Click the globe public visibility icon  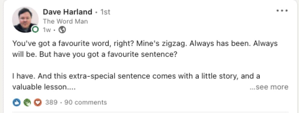coord(62,30)
